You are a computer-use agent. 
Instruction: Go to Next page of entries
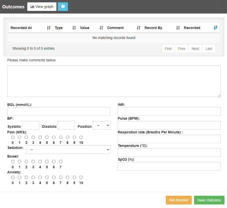coord(195,49)
